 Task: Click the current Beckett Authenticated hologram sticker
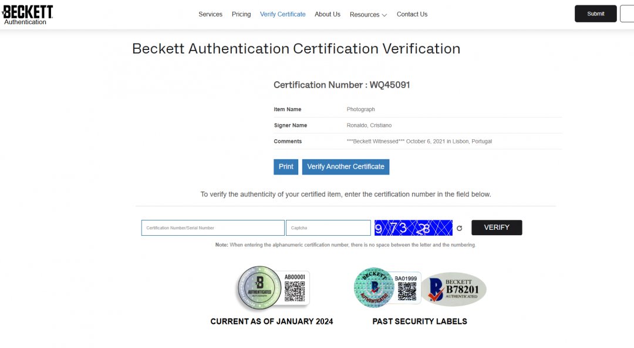(x=259, y=288)
